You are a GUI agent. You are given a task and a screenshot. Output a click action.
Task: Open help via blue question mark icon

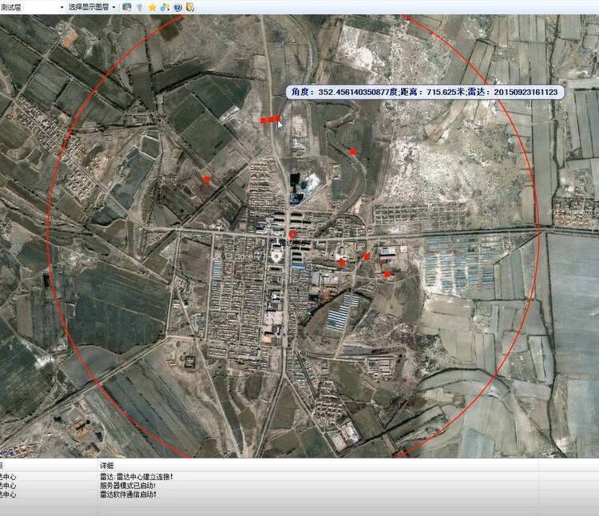tap(177, 7)
